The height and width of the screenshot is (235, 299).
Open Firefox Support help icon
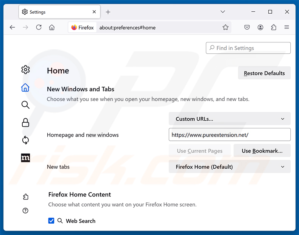25,211
